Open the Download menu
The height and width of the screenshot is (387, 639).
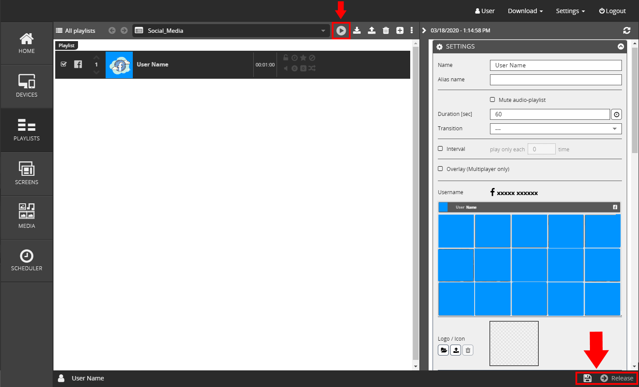[x=525, y=11]
